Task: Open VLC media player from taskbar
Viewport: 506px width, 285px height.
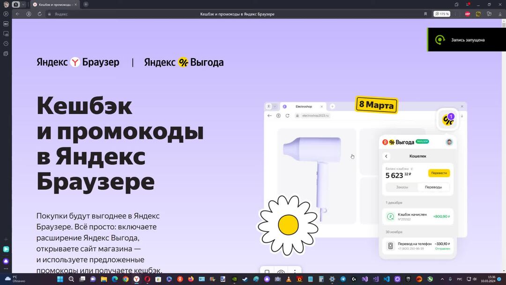Action: click(289, 279)
